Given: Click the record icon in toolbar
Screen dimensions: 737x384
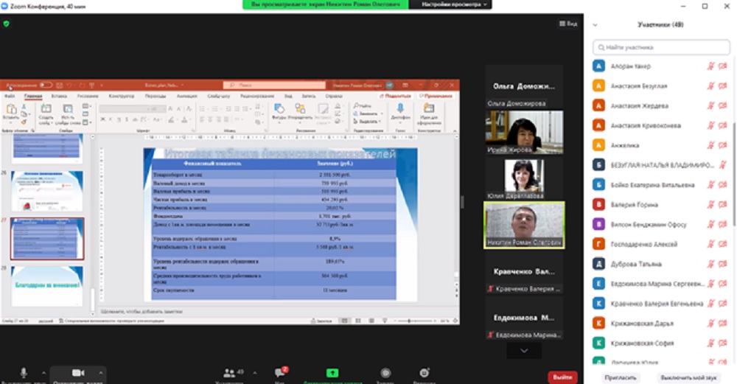Looking at the screenshot, I should click(x=385, y=374).
